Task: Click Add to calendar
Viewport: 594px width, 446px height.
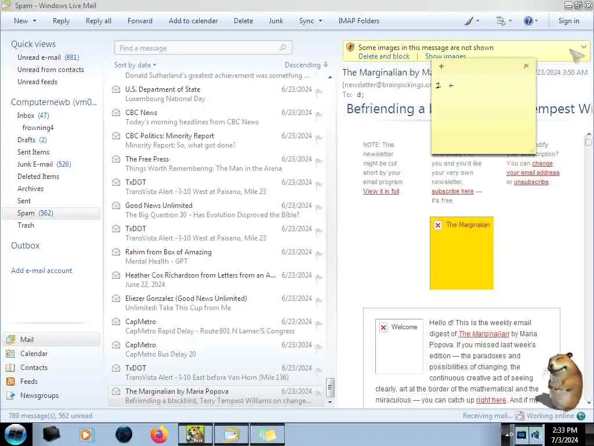Action: point(193,21)
